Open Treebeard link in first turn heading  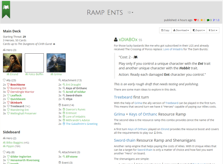(123, 97)
